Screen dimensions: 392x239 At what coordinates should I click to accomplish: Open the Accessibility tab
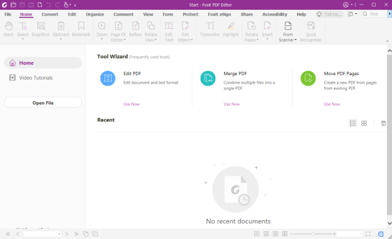pyautogui.click(x=274, y=14)
